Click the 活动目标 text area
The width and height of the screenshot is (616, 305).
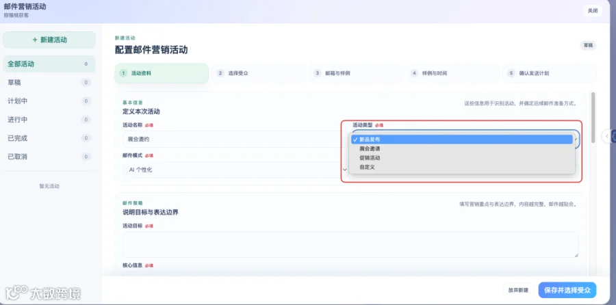(x=350, y=245)
